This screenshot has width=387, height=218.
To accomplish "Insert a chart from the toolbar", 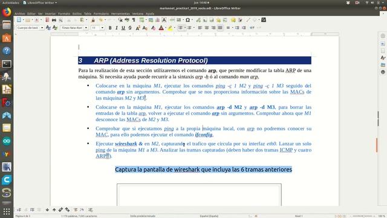I will click(157, 20).
